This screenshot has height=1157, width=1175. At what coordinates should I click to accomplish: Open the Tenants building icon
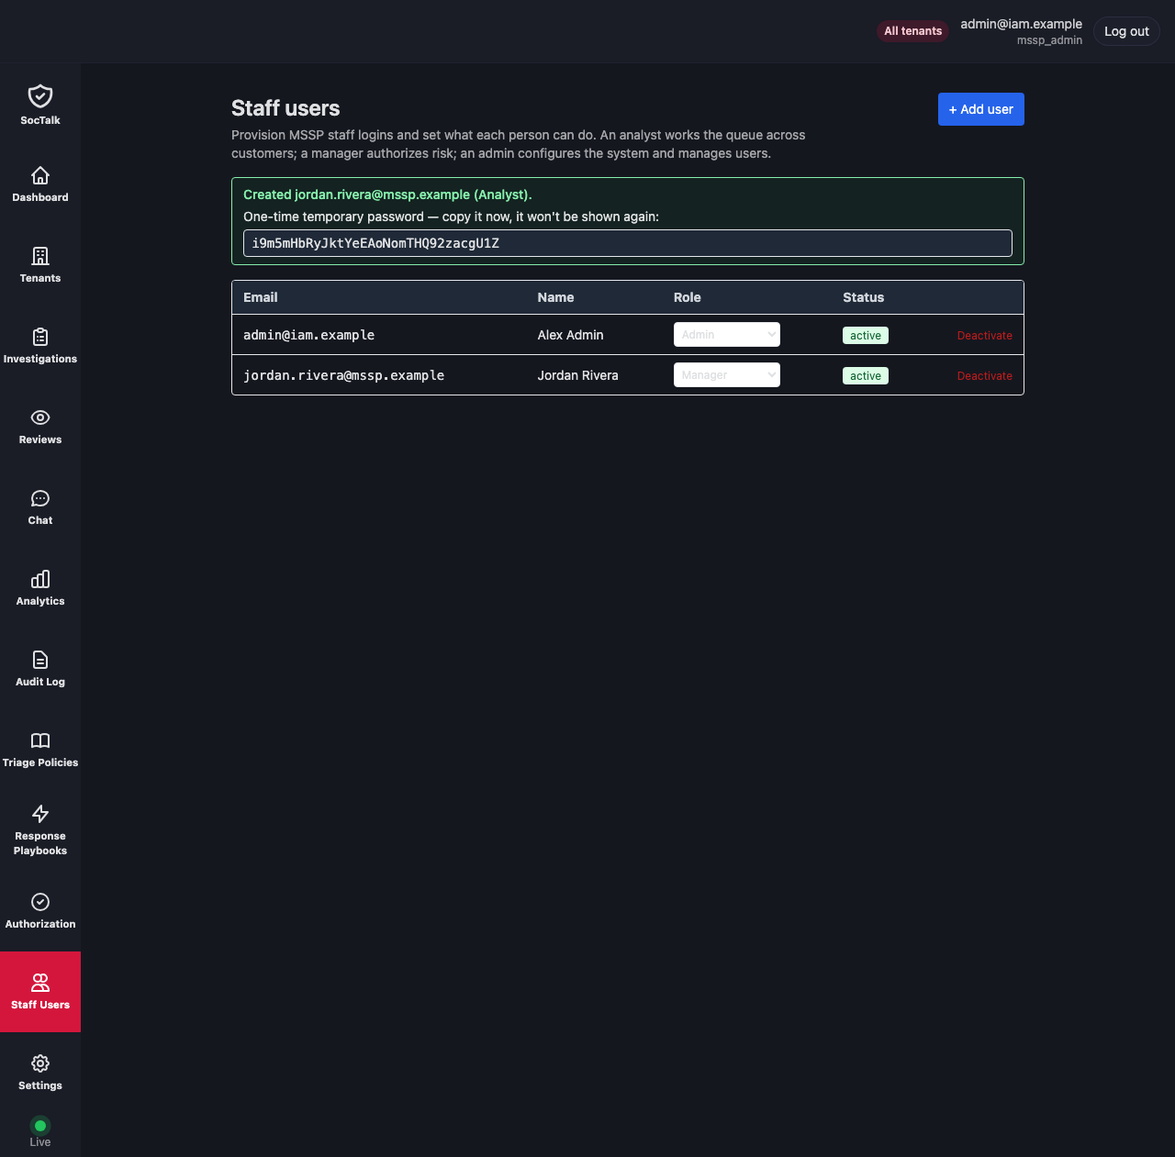click(40, 256)
